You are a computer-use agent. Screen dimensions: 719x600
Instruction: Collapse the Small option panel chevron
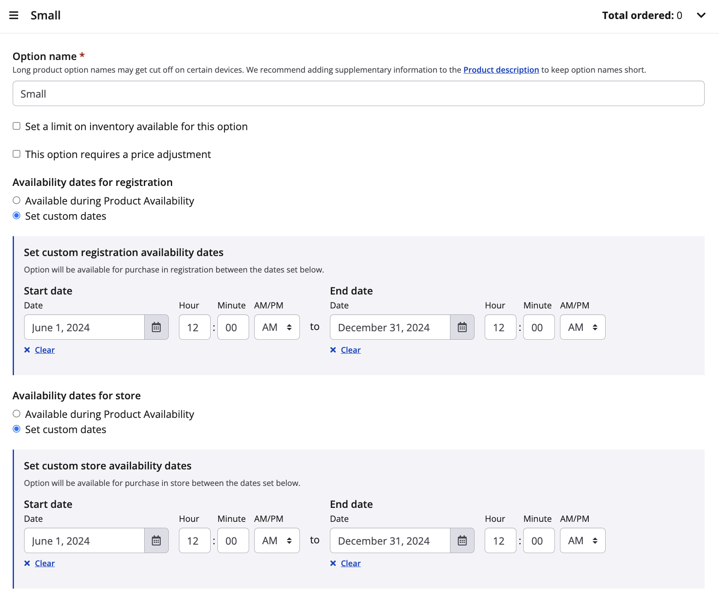pos(701,16)
